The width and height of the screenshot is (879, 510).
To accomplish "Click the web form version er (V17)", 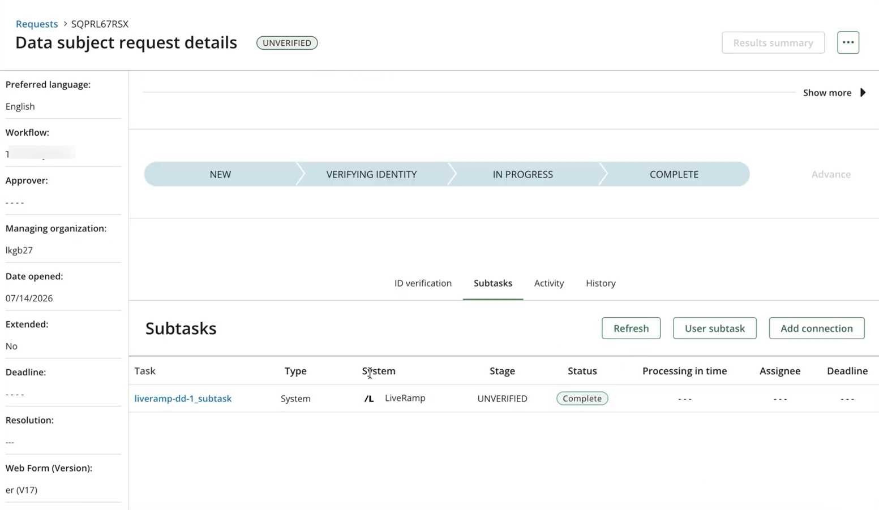I will pos(22,490).
